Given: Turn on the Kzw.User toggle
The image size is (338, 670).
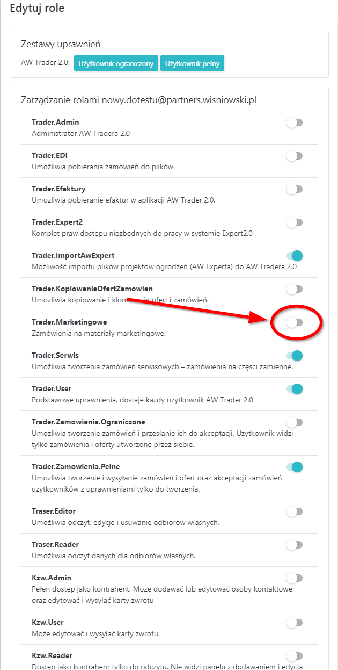Looking at the screenshot, I should pos(295,623).
